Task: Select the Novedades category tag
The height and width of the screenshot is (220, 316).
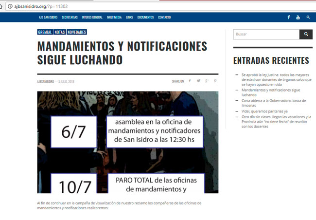Action: [77, 32]
